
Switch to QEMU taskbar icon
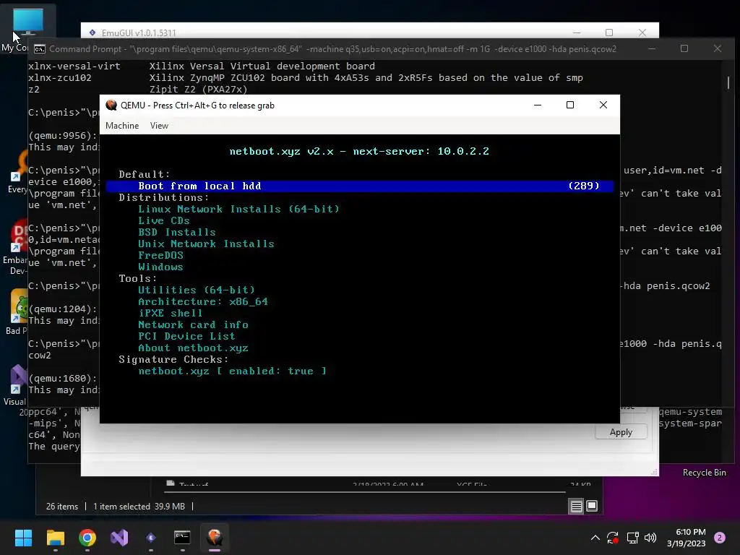tap(214, 538)
